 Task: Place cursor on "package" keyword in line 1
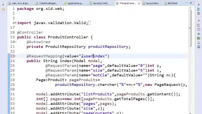pyautogui.click(x=25, y=9)
